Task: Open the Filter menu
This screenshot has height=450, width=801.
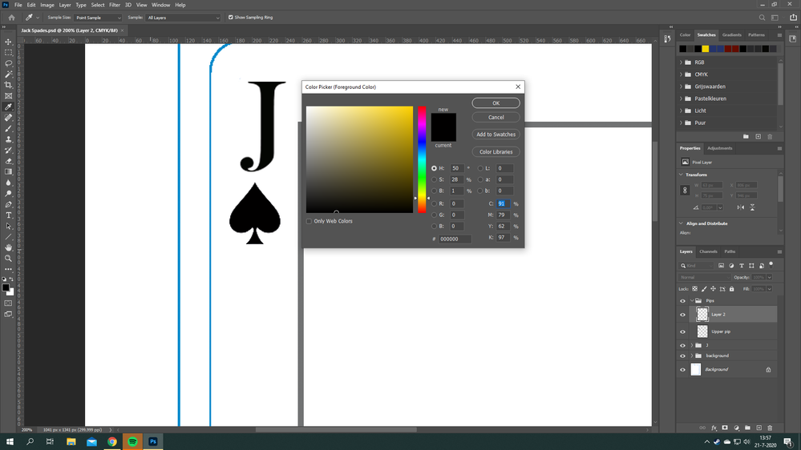Action: coord(115,5)
